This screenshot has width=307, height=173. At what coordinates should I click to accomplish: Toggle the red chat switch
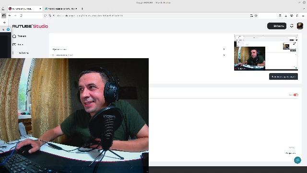(295, 95)
